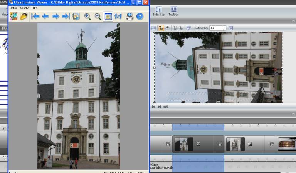
Task: Click the folder open icon in Instant Viewer
Action: point(24,16)
